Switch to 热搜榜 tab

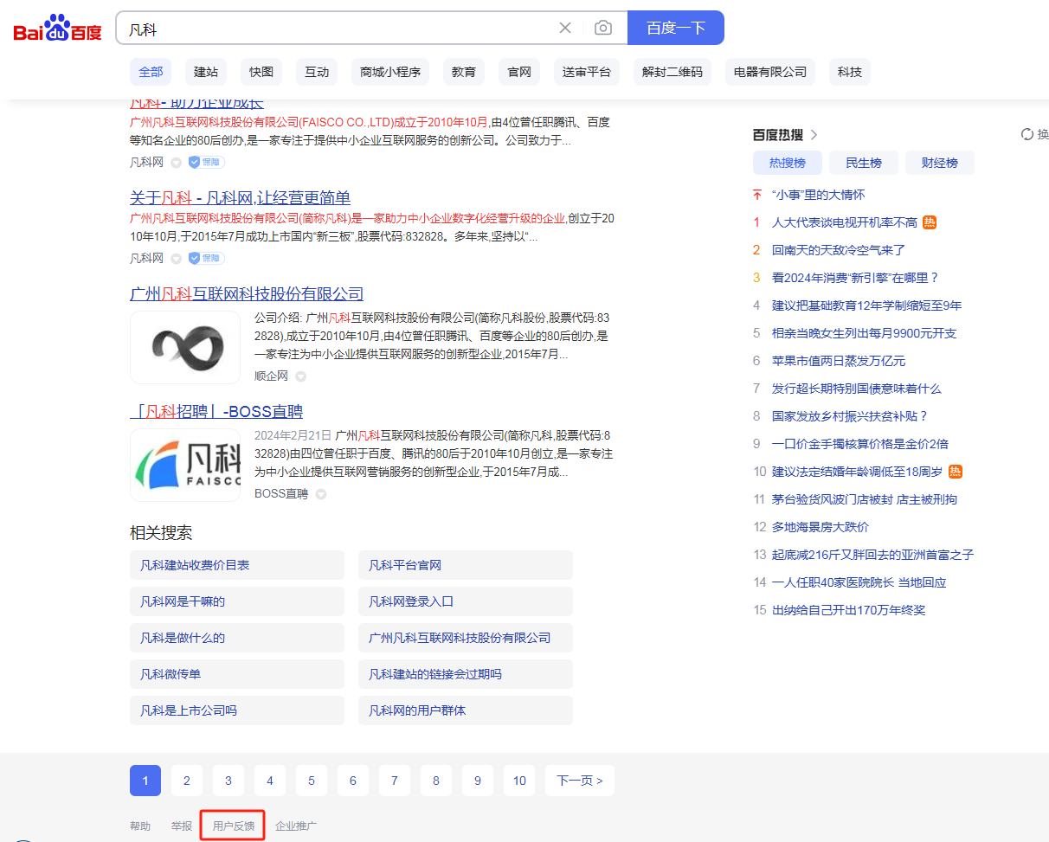point(788,163)
